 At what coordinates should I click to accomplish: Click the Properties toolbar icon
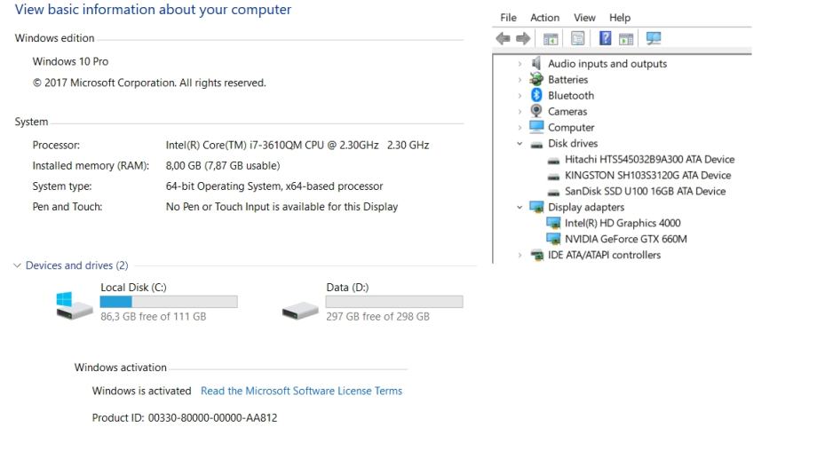(x=578, y=38)
